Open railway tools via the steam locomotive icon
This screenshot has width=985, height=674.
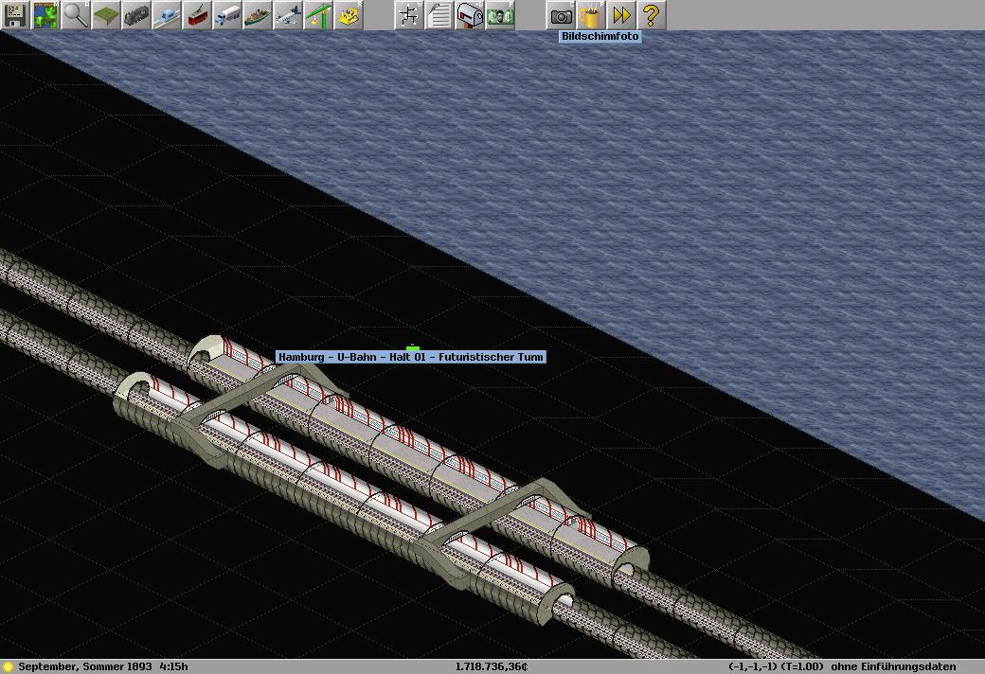(136, 15)
